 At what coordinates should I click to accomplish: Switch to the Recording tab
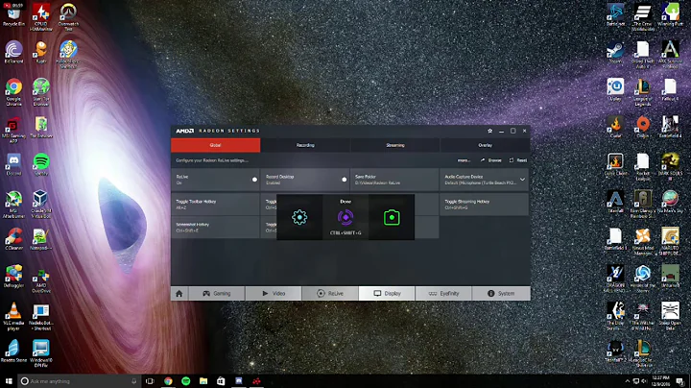coord(305,145)
